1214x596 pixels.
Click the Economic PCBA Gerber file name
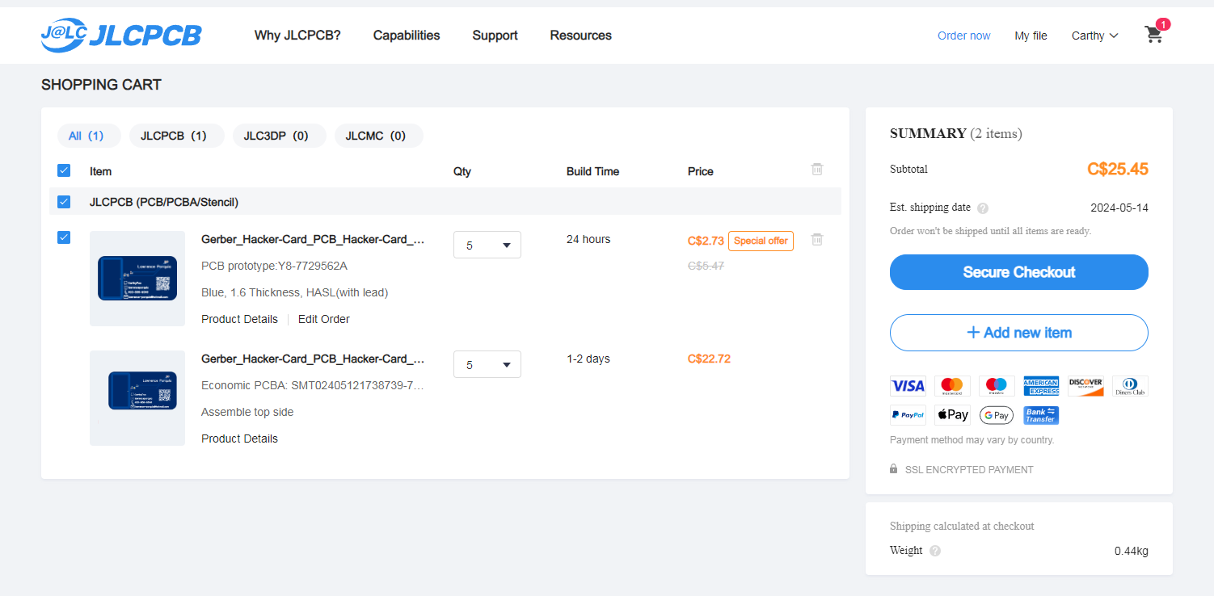(x=313, y=359)
